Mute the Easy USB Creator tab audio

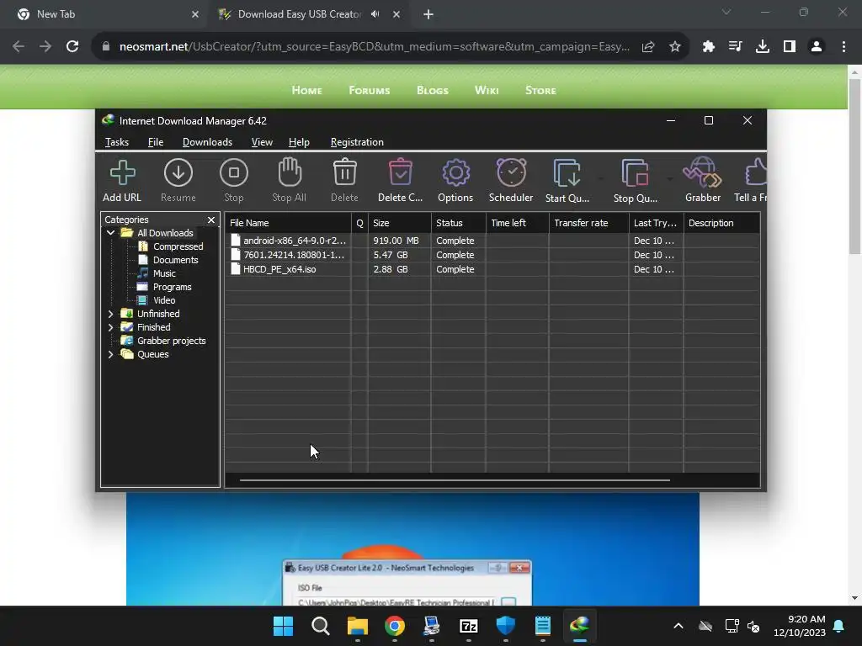pos(375,14)
